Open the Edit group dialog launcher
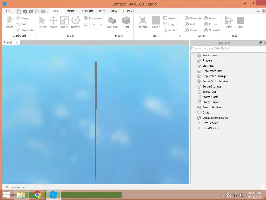The width and height of the screenshot is (266, 200). coord(180,36)
